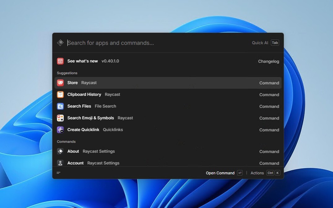The width and height of the screenshot is (333, 208).
Task: Open the menu icon in the bottom-left corner
Action: 58,173
